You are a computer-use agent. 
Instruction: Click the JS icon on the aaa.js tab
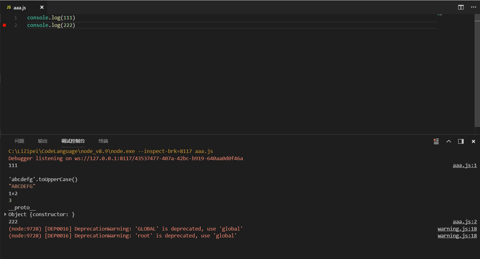(x=9, y=7)
